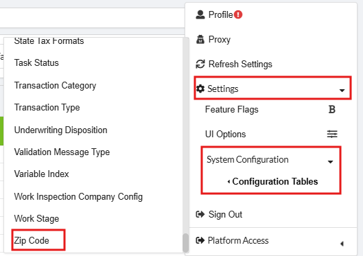The image size is (363, 256).
Task: Select Transaction Category
Action: coord(55,85)
